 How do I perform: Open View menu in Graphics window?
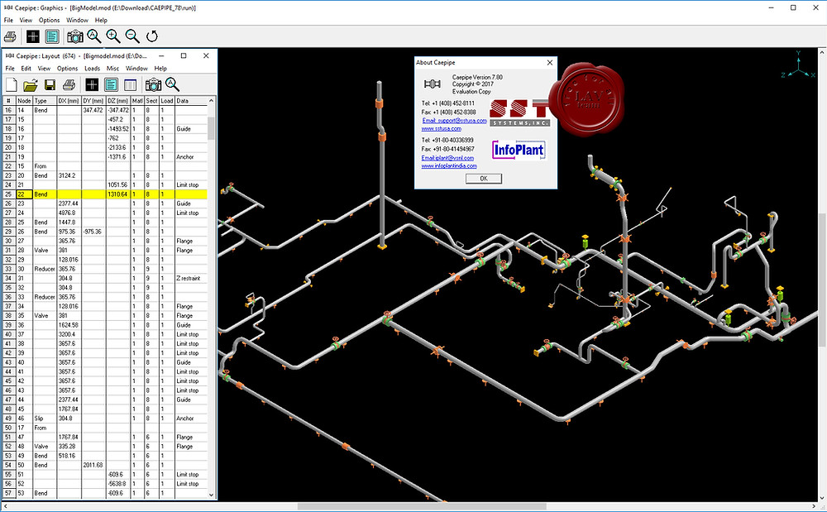[x=26, y=20]
